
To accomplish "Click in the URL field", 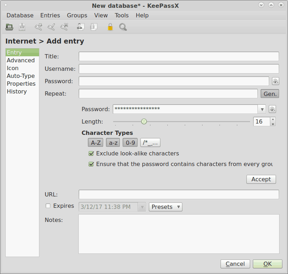I will (x=179, y=195).
